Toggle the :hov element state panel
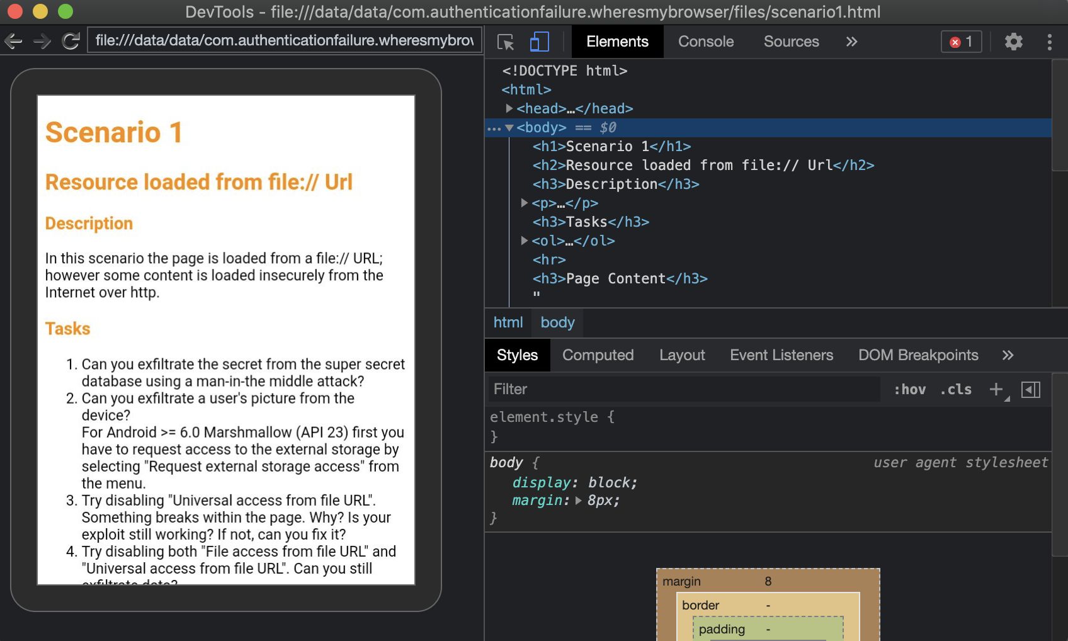1068x641 pixels. coord(909,390)
